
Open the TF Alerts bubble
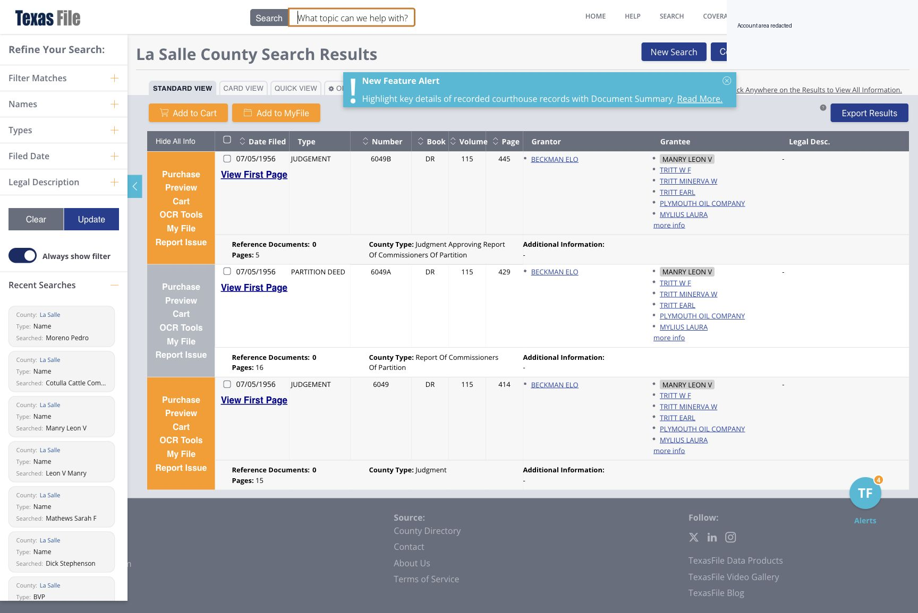point(865,493)
